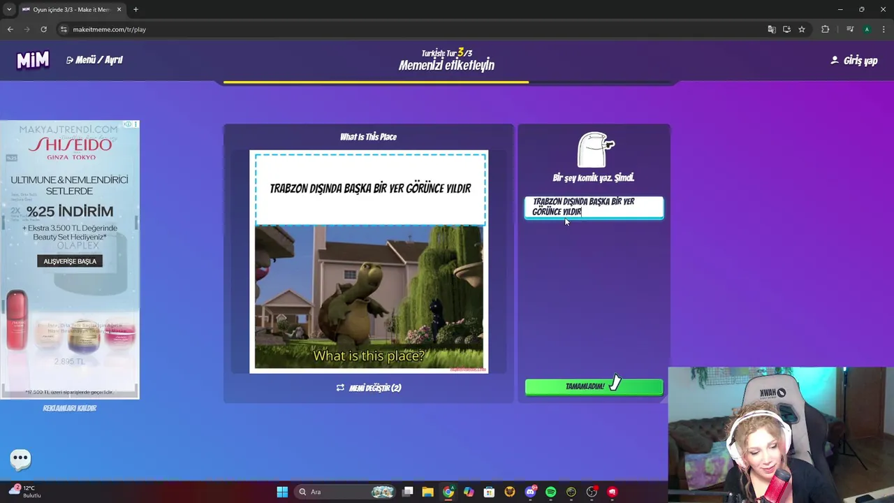The width and height of the screenshot is (894, 503).
Task: Expand the tab search dropdown arrow
Action: pos(8,10)
